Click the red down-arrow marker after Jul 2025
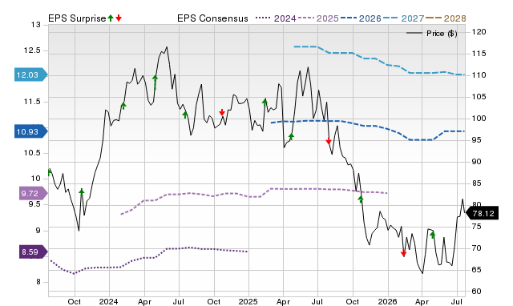The width and height of the screenshot is (513, 306). click(329, 141)
